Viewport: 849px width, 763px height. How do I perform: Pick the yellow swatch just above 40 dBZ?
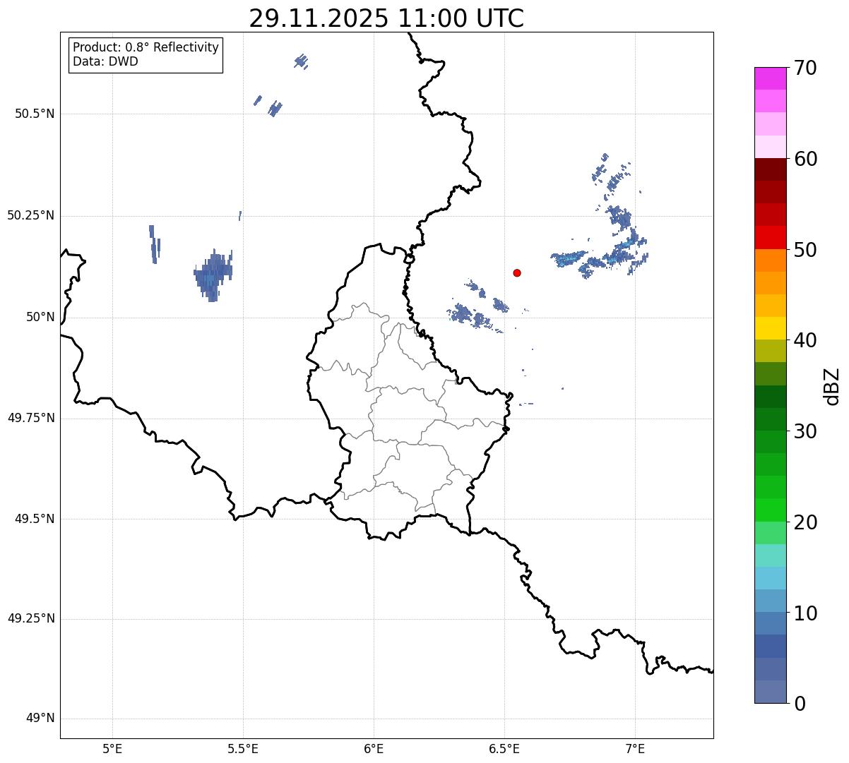pos(770,328)
